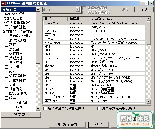The width and height of the screenshot is (155, 129).
Task: Enable the 锐化 checkbox
Action: 7,85
